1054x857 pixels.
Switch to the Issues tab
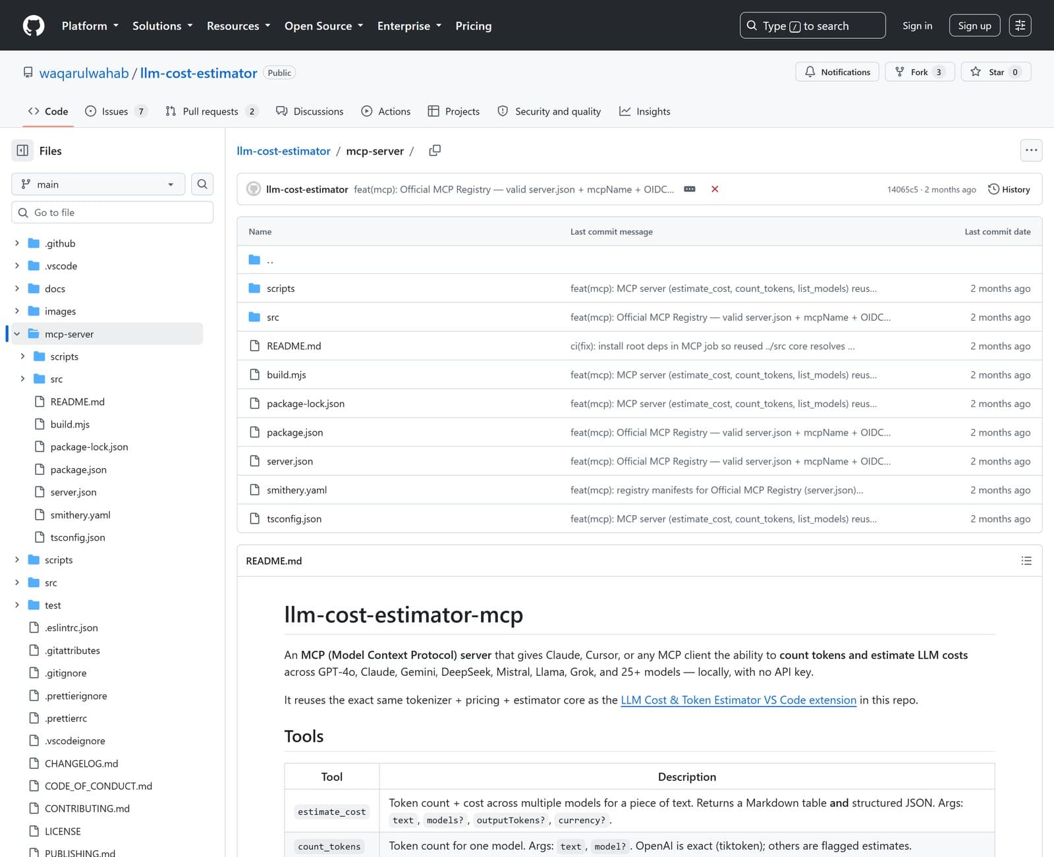(116, 111)
